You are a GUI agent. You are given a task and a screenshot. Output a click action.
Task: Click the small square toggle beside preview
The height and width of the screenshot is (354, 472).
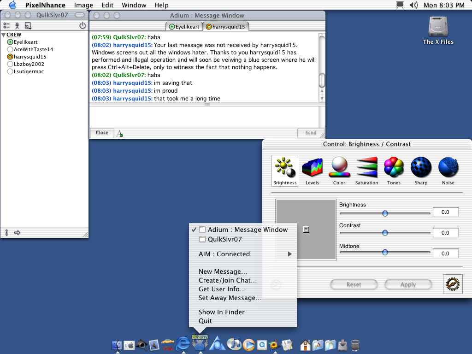[x=306, y=230]
